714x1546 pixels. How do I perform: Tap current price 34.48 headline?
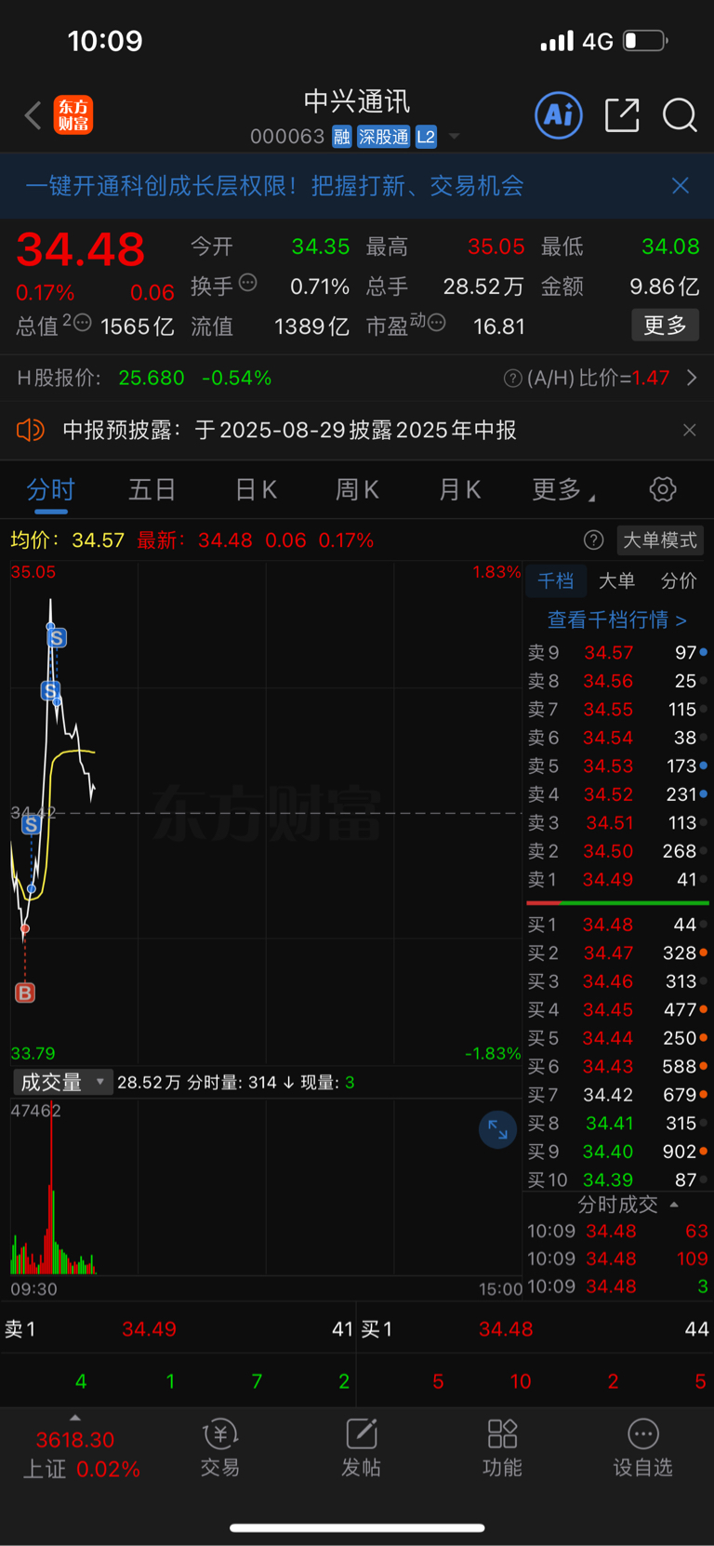(x=81, y=249)
